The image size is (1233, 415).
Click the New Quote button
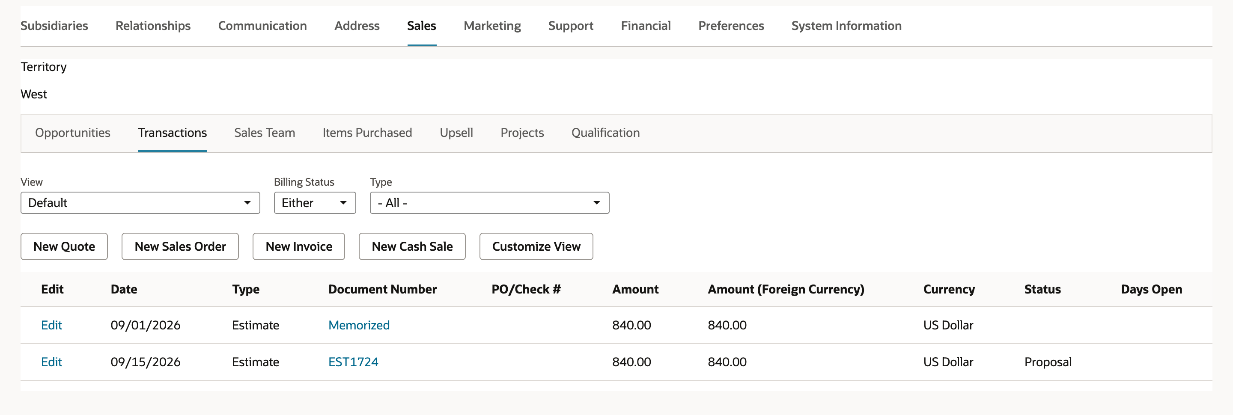[x=64, y=247]
